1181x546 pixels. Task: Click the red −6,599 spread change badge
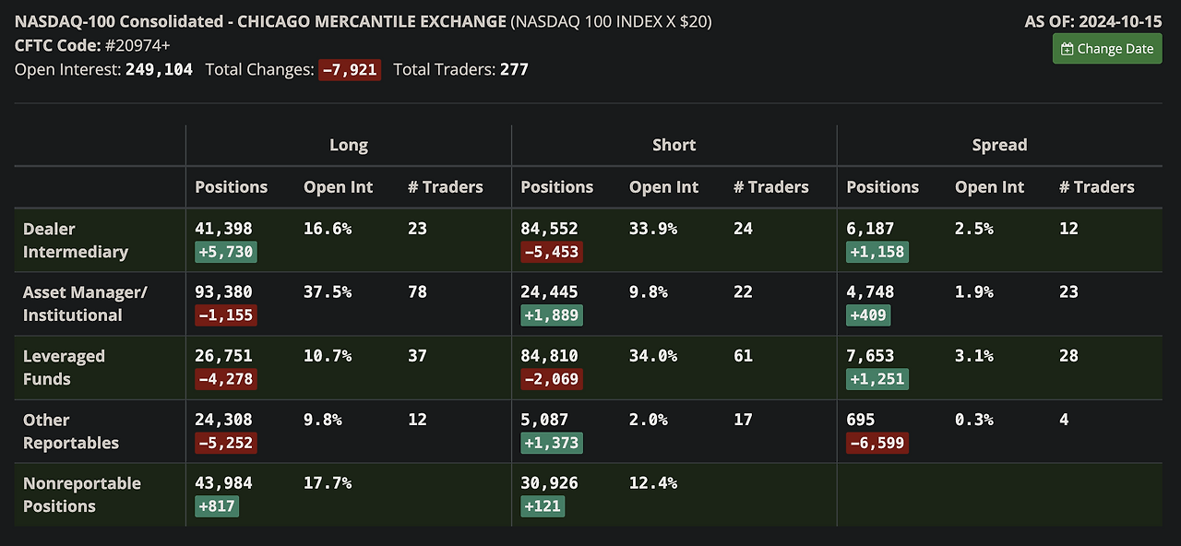(x=877, y=443)
